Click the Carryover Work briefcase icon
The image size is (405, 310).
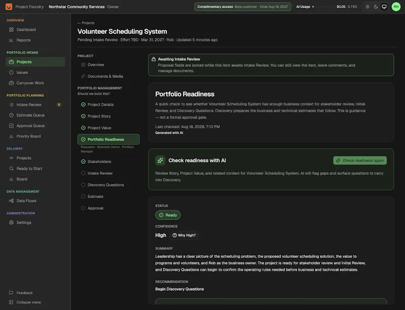pyautogui.click(x=11, y=83)
